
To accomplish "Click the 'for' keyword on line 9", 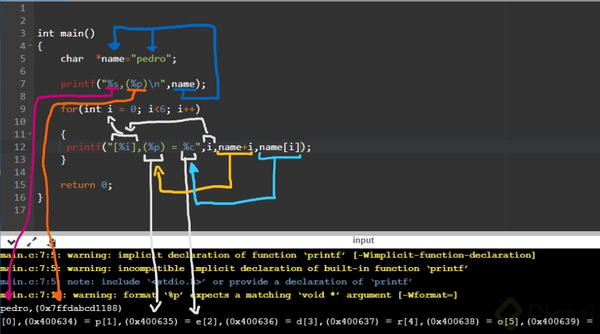I will coord(69,109).
